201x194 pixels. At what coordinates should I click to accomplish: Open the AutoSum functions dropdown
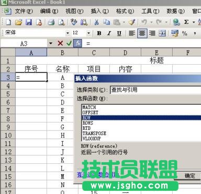[x=194, y=22]
